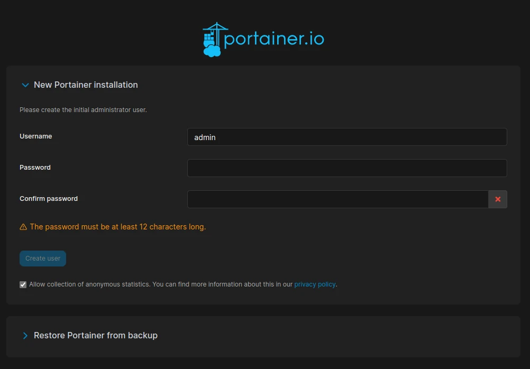530x369 pixels.
Task: Open the privacy policy link
Action: pyautogui.click(x=315, y=284)
